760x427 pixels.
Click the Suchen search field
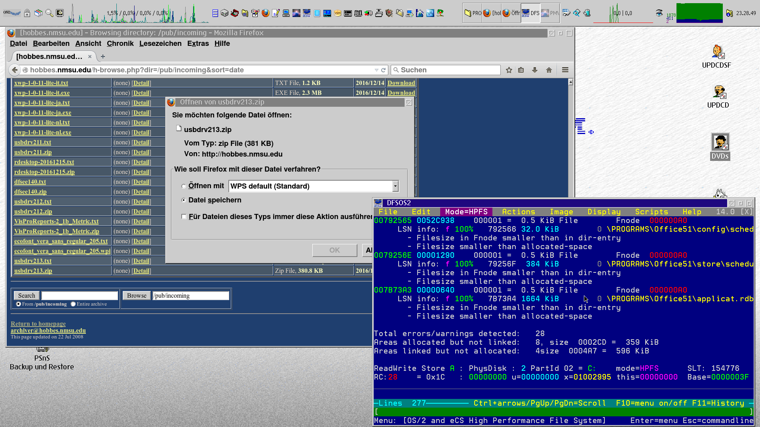point(446,70)
